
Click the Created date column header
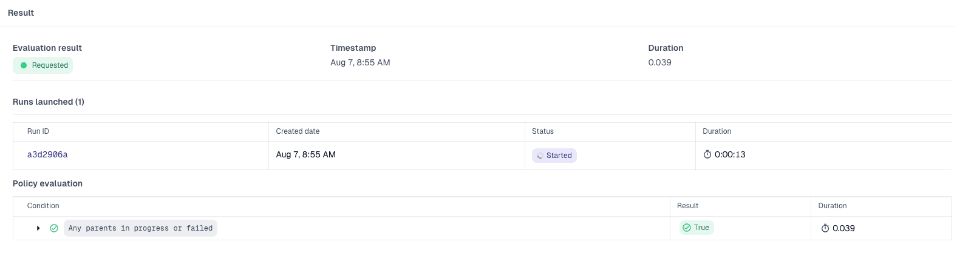[x=298, y=131]
